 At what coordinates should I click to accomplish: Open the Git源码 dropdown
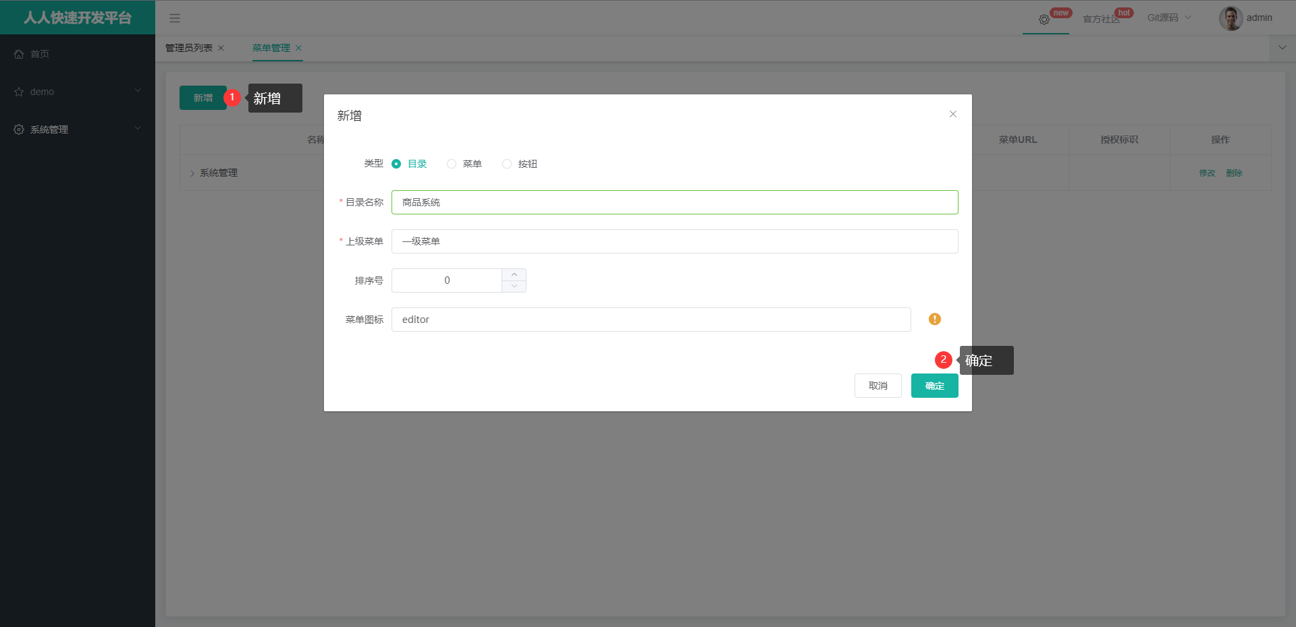pyautogui.click(x=1168, y=18)
